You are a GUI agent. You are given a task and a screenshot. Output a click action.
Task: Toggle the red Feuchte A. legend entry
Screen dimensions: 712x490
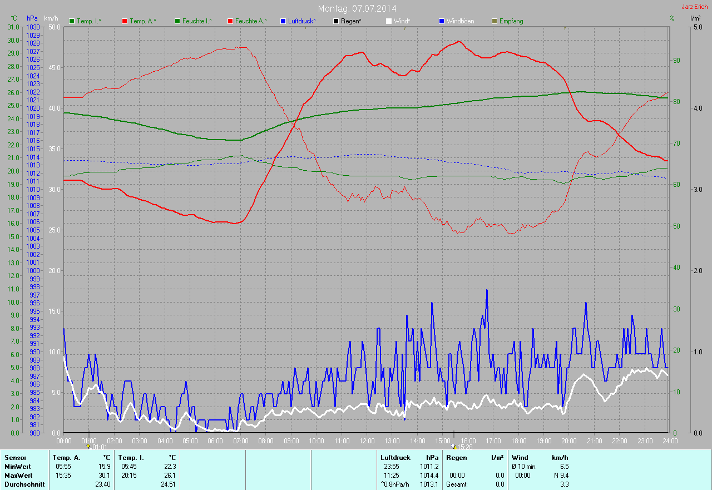248,21
